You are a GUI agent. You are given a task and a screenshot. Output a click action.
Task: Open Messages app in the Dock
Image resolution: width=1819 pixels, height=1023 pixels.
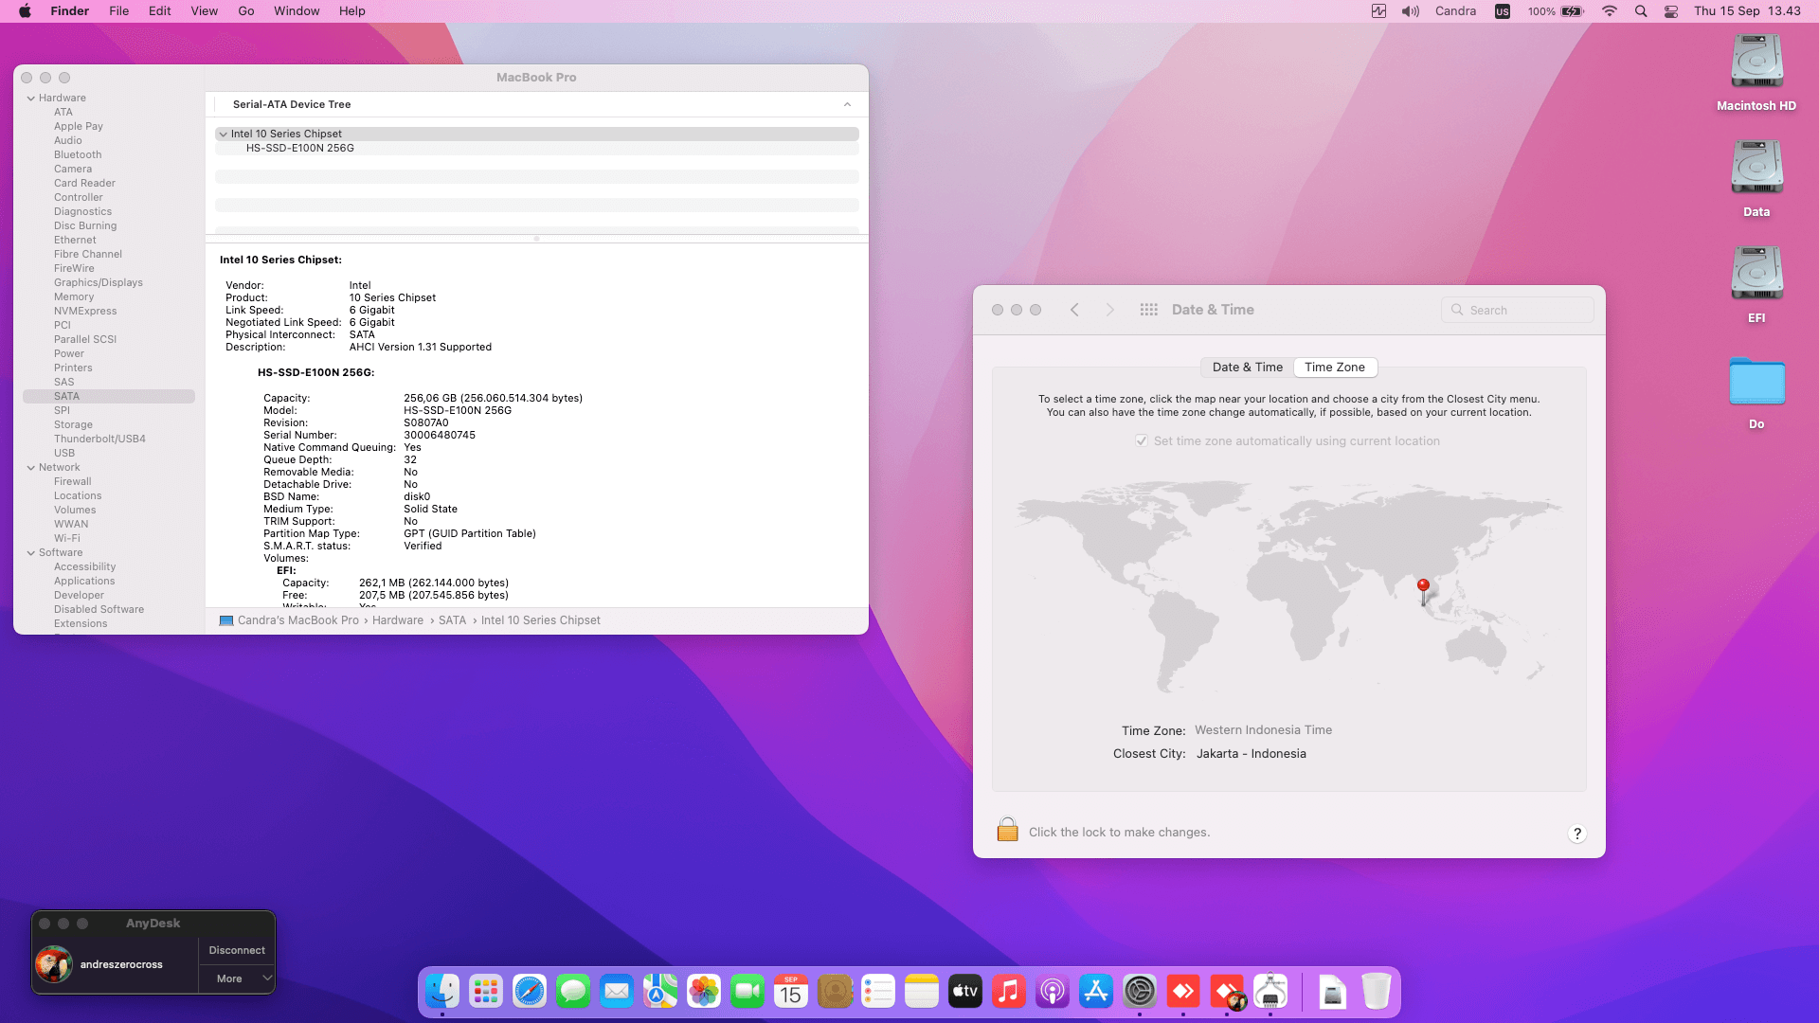(573, 991)
